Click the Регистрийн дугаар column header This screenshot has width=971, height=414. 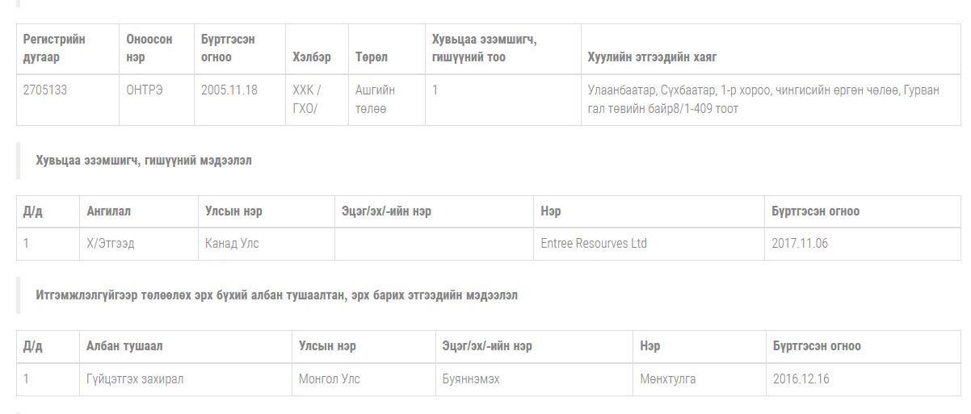click(x=54, y=48)
